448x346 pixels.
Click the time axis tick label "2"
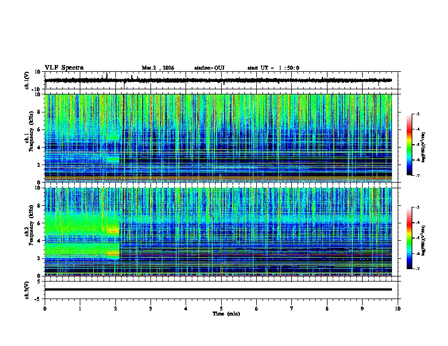pyautogui.click(x=115, y=309)
